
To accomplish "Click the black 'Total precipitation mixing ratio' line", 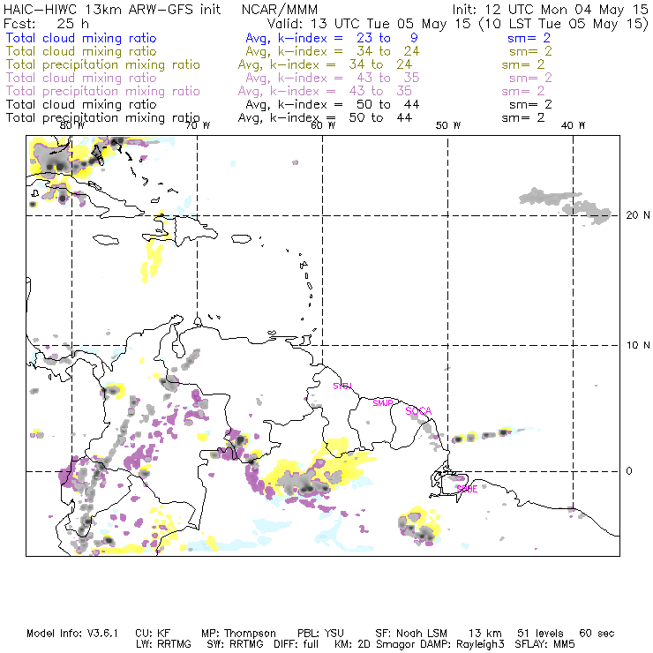I will click(x=103, y=118).
